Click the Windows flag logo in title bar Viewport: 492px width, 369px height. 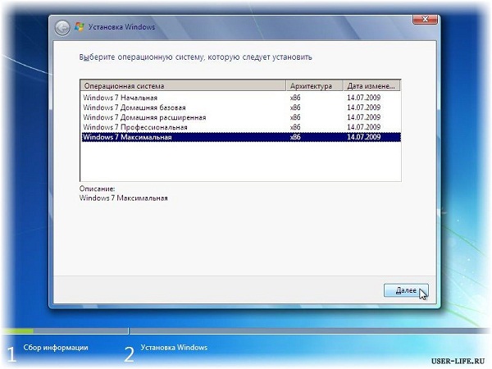79,27
